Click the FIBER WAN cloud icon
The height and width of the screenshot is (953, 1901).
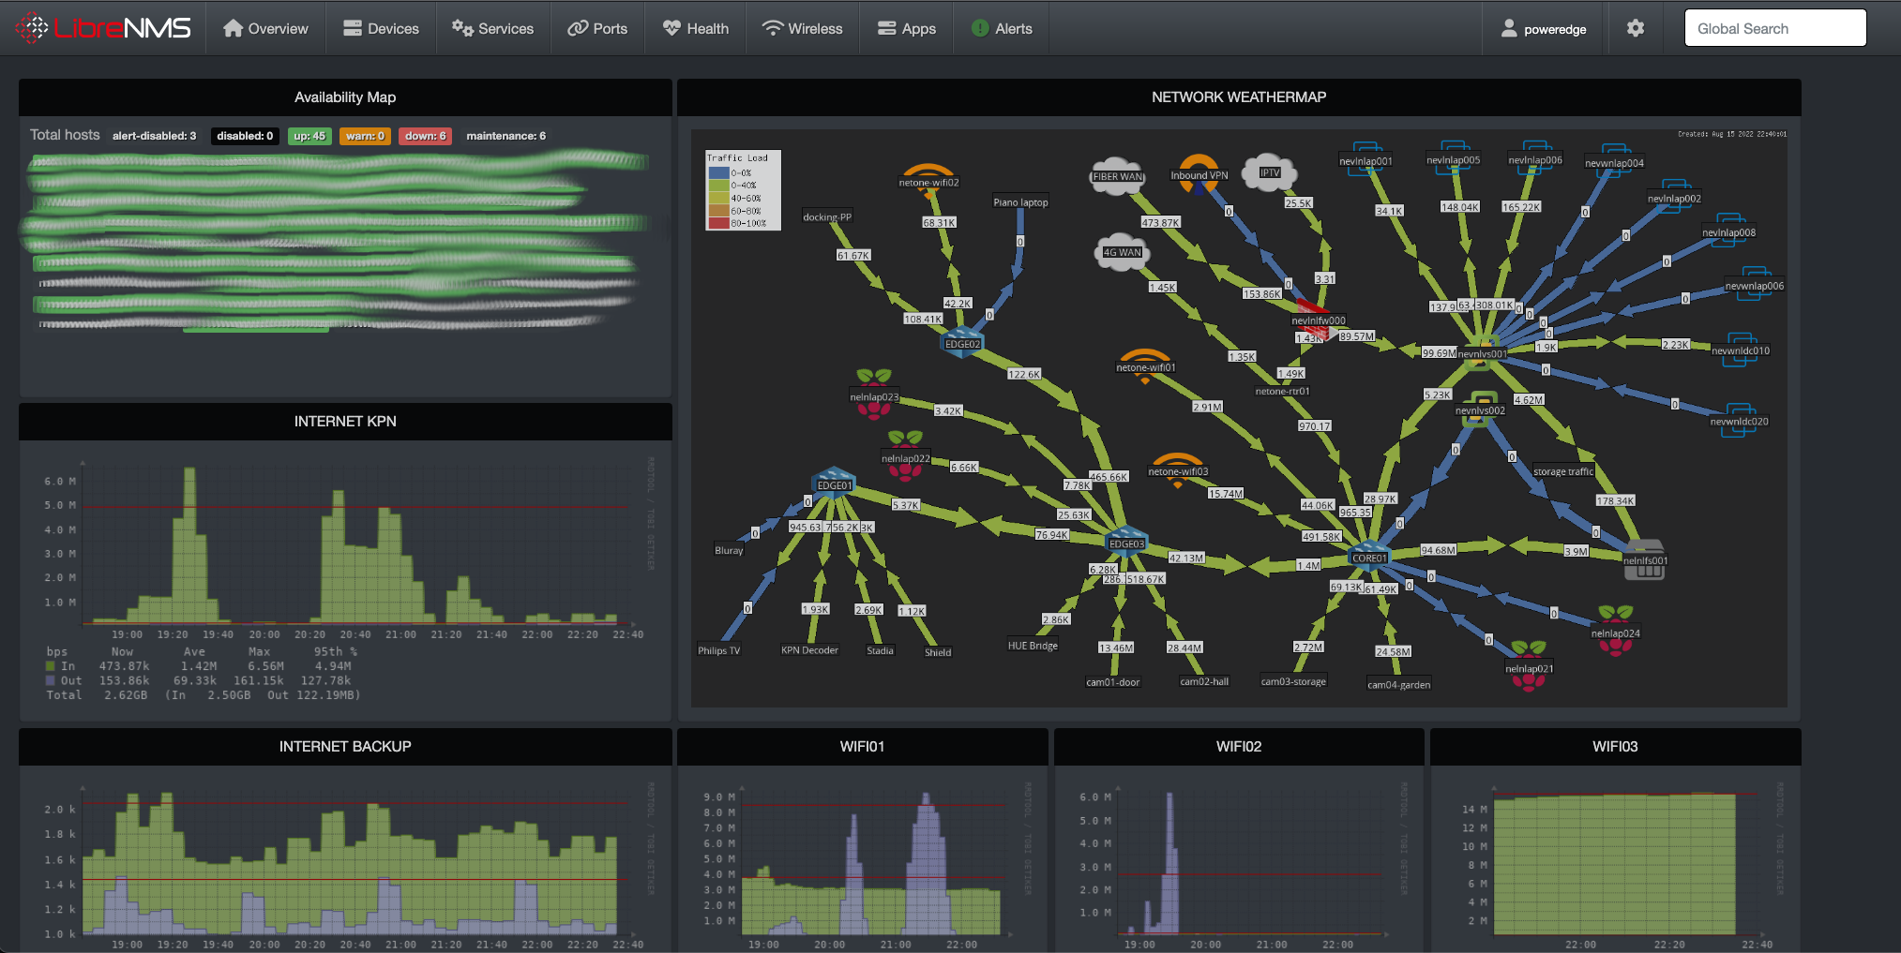[1117, 174]
